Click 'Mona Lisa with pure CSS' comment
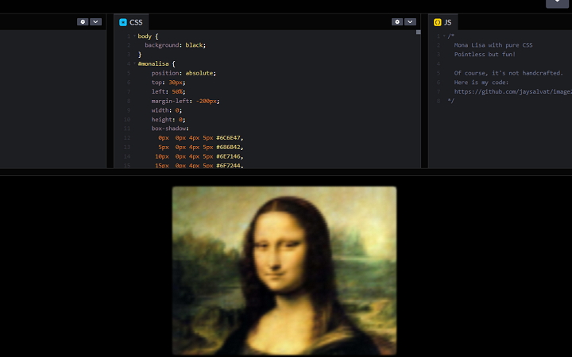Viewport: 572px width, 357px height. [x=493, y=45]
